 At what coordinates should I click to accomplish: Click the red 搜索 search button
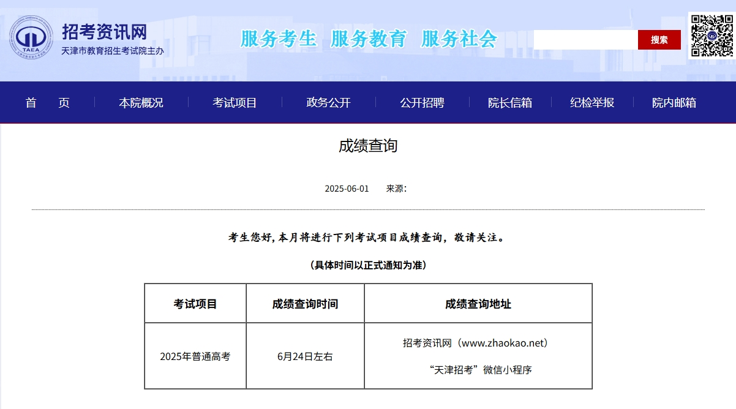659,39
